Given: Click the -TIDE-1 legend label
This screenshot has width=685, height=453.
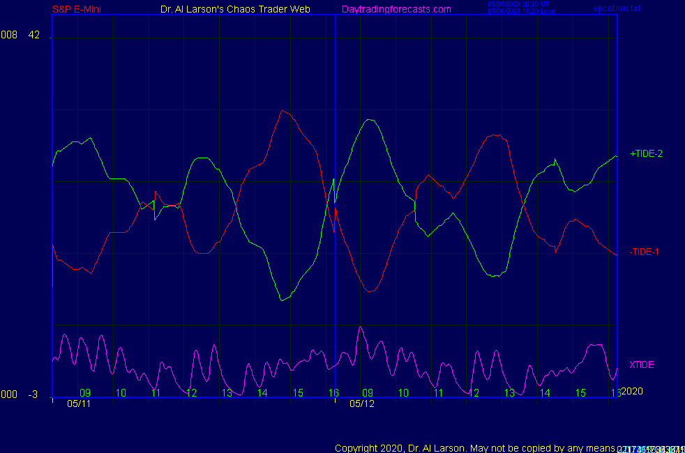Looking at the screenshot, I should [644, 252].
